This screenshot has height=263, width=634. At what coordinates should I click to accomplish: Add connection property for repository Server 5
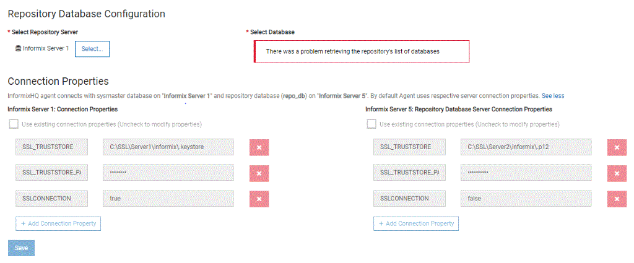(x=416, y=223)
